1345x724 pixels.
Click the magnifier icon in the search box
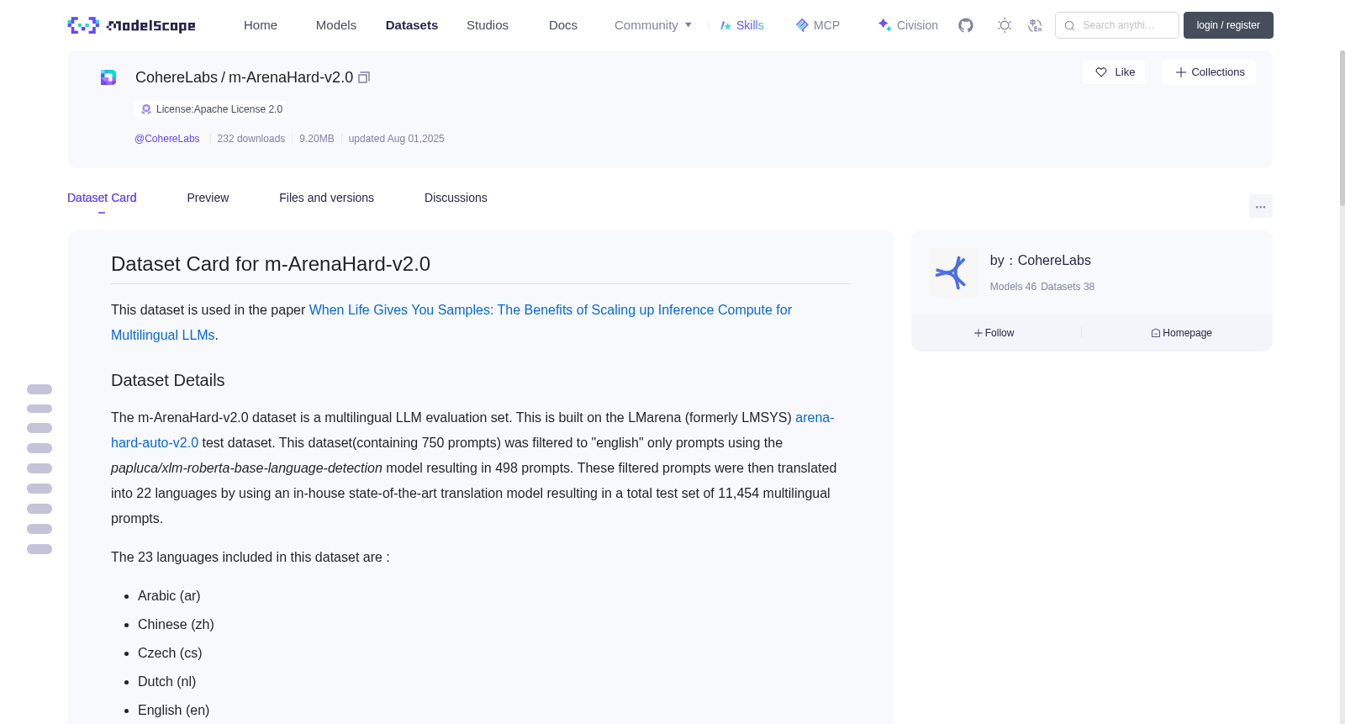[1069, 25]
